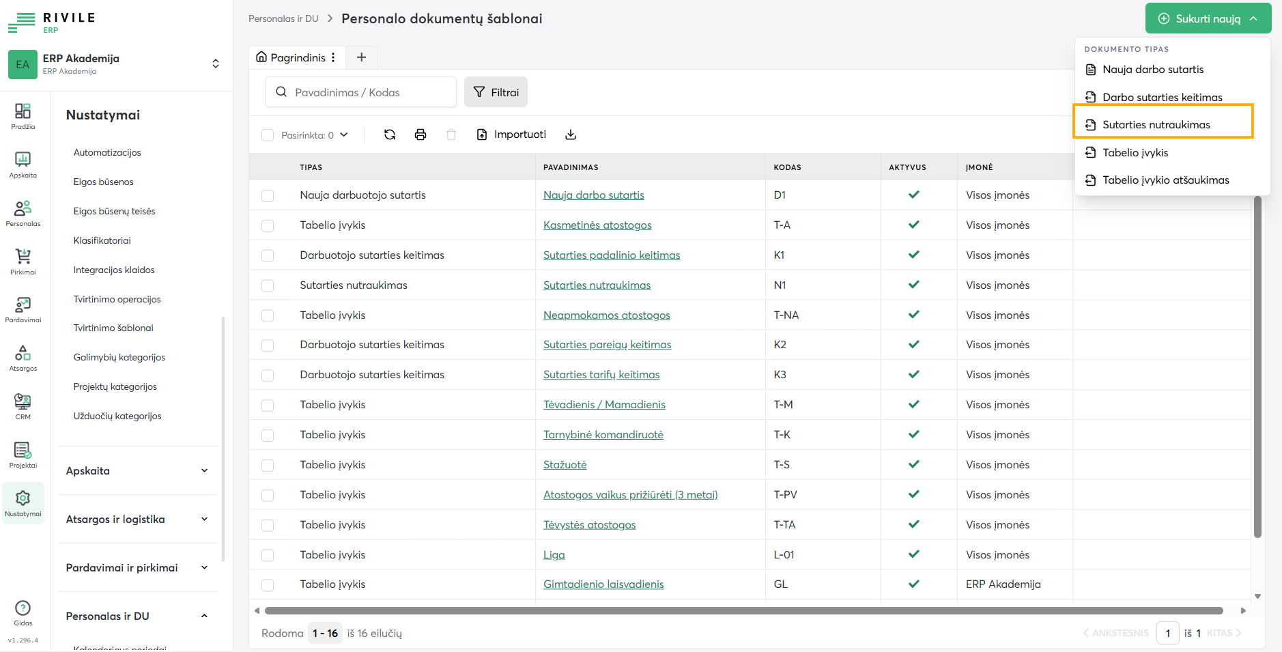Click the vertical table scrollbar
The width and height of the screenshot is (1282, 652).
pyautogui.click(x=1257, y=367)
